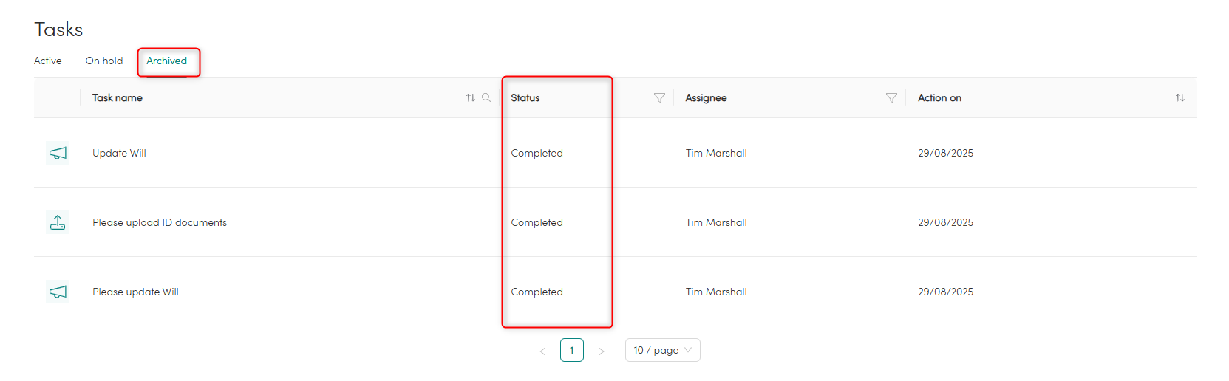The image size is (1229, 381).
Task: Select the Archived tab
Action: click(x=167, y=61)
